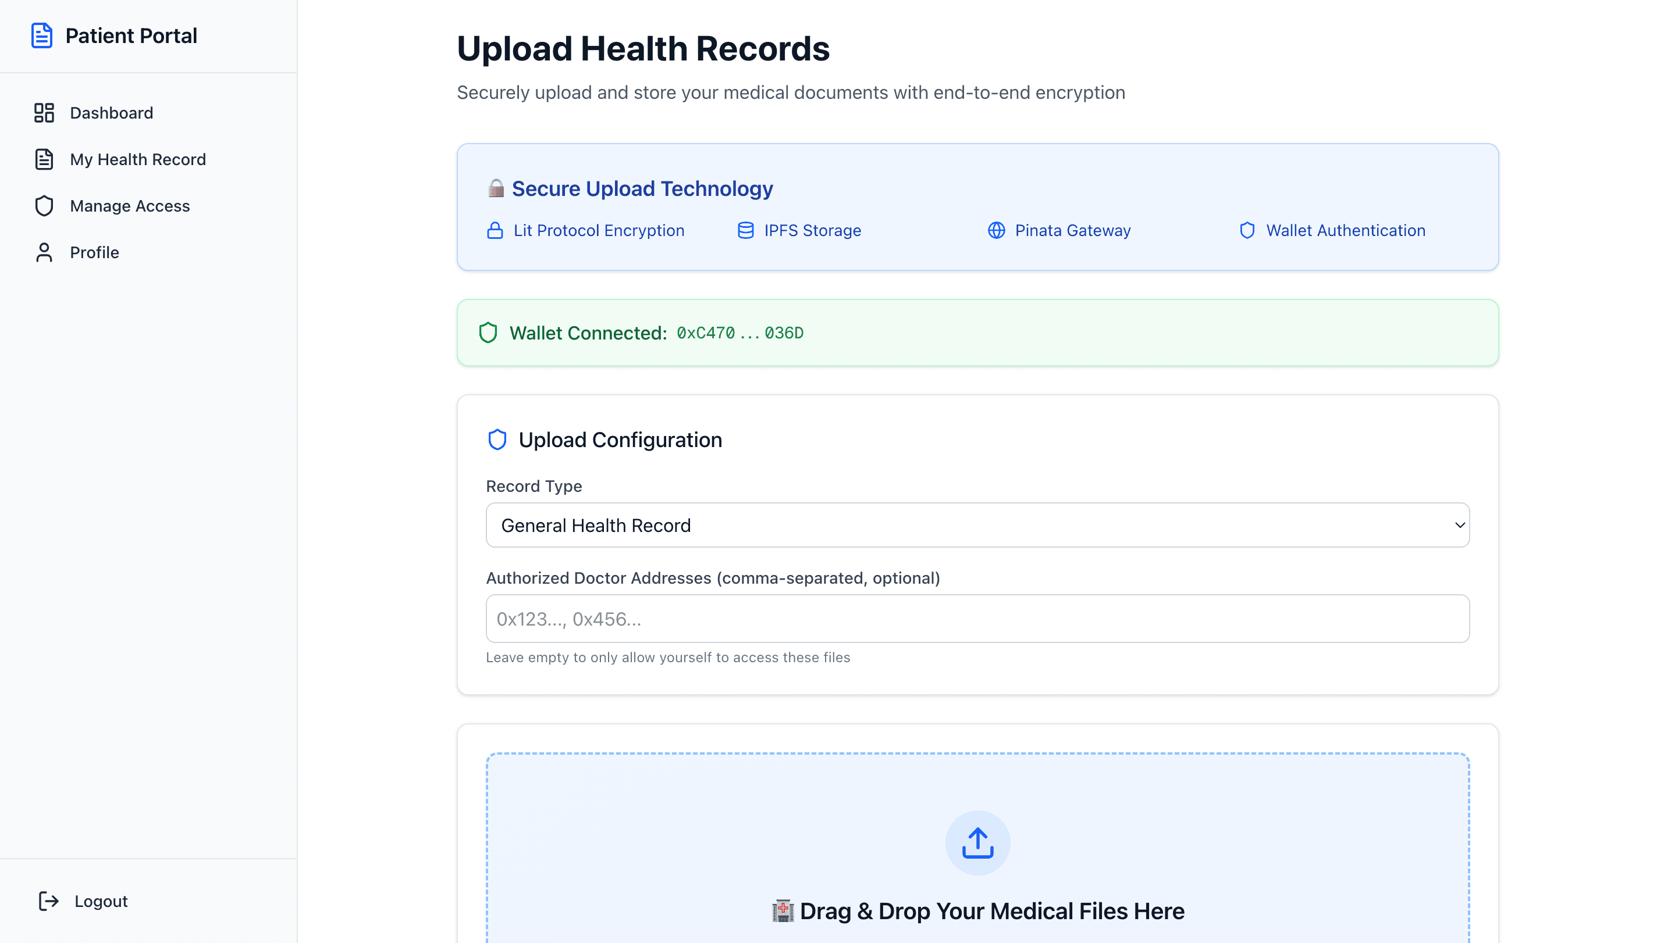
Task: Click the Pinata Gateway globe icon
Action: pyautogui.click(x=996, y=231)
